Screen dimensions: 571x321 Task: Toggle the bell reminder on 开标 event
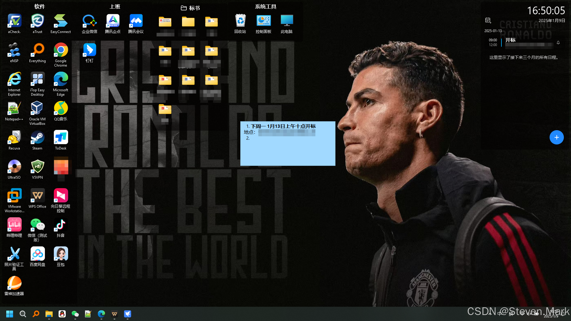tap(558, 43)
